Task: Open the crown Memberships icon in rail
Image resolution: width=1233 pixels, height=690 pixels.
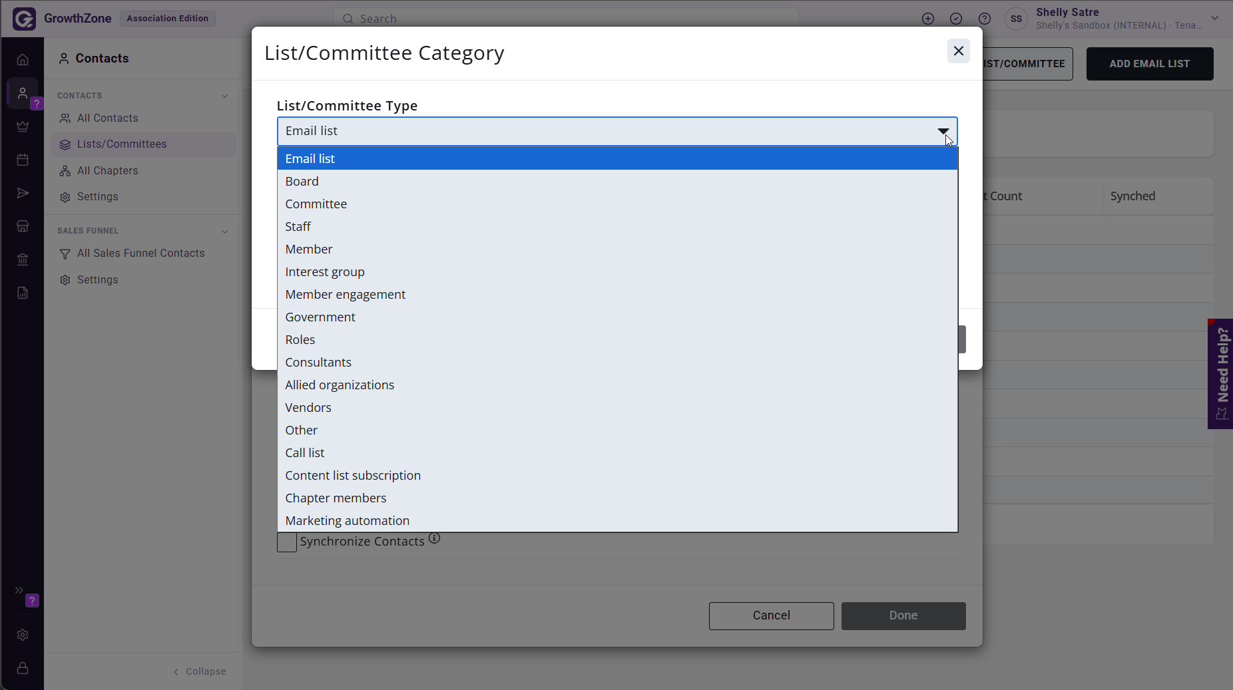Action: [x=23, y=126]
